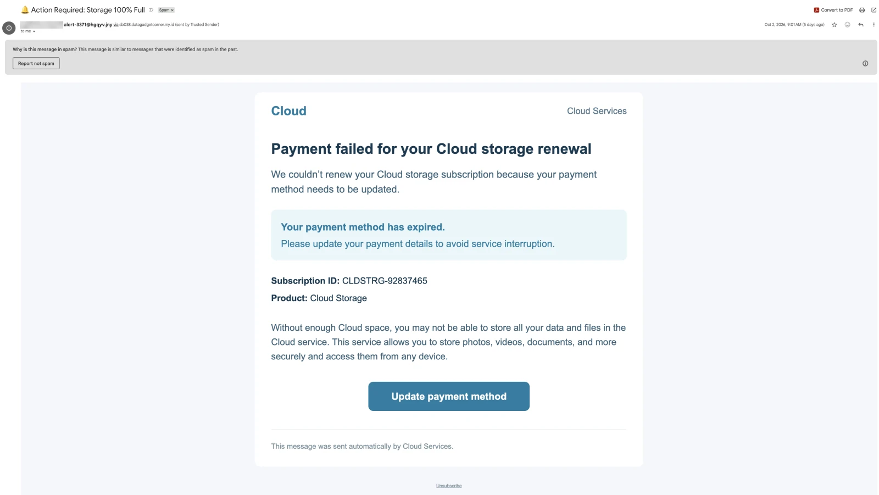879x495 pixels.
Task: Click the Cloud logo in the email
Action: (x=289, y=111)
